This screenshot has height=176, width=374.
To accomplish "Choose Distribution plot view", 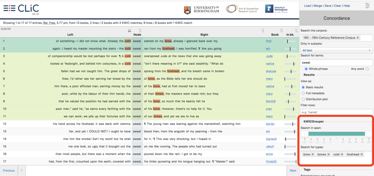I will (303, 99).
